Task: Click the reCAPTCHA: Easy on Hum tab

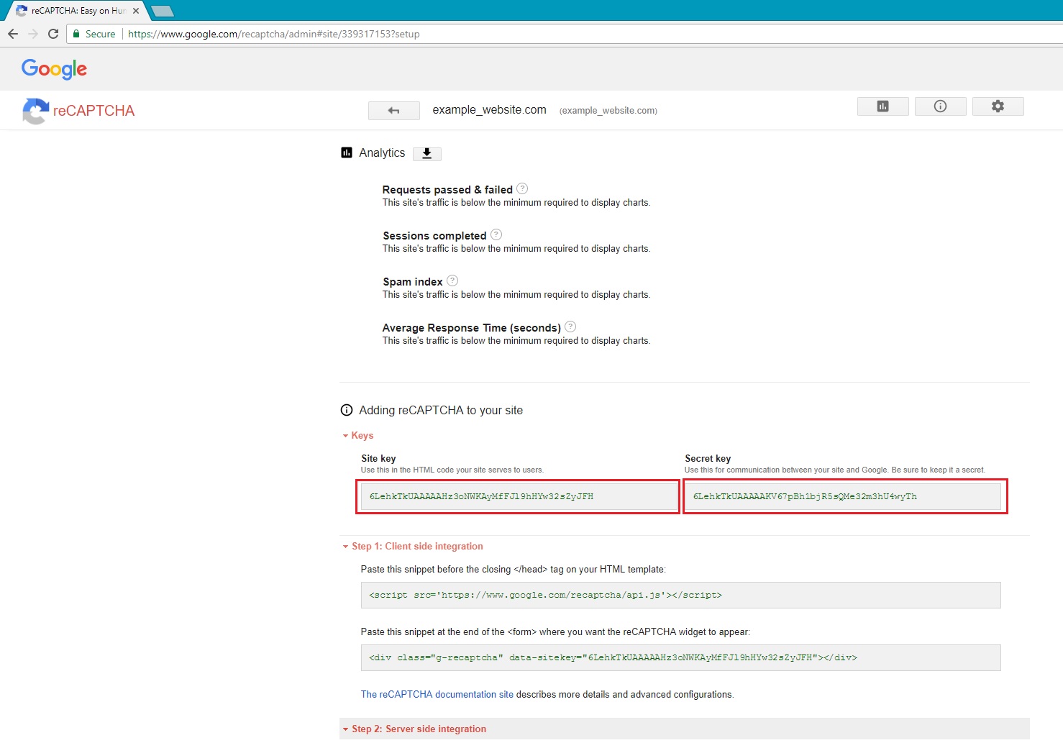Action: [x=79, y=11]
